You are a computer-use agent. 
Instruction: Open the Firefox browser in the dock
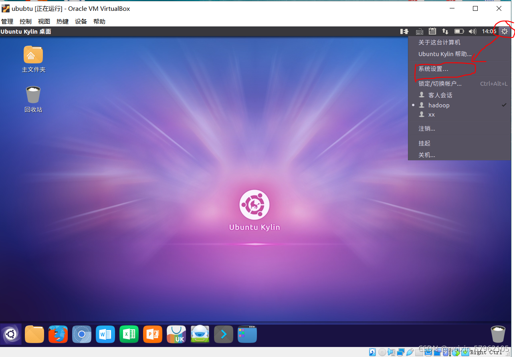58,334
